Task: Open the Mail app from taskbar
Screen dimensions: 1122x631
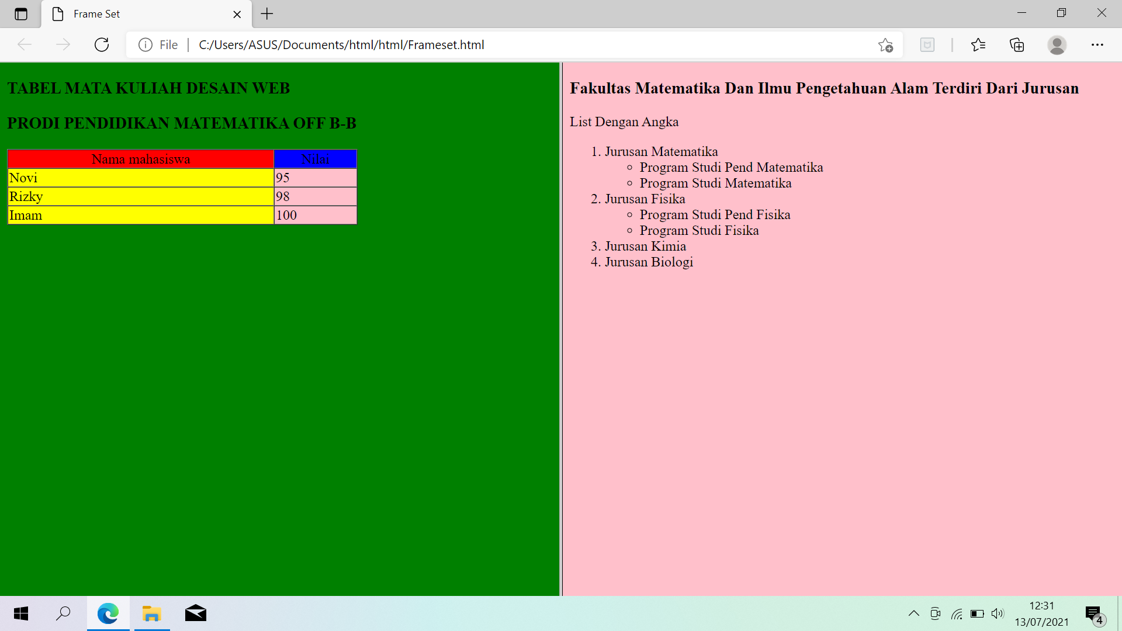Action: point(196,613)
